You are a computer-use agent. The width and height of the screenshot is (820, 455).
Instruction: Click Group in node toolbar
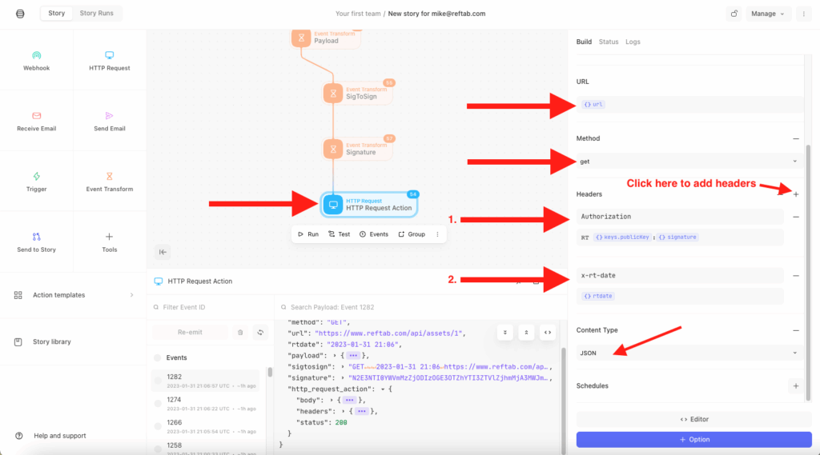412,234
